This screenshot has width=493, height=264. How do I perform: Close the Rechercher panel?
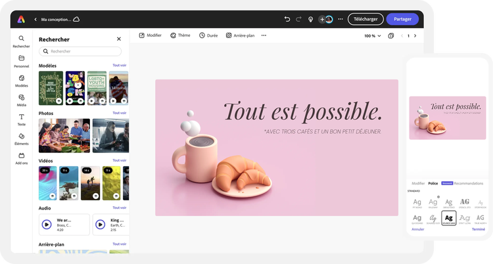[x=119, y=39]
